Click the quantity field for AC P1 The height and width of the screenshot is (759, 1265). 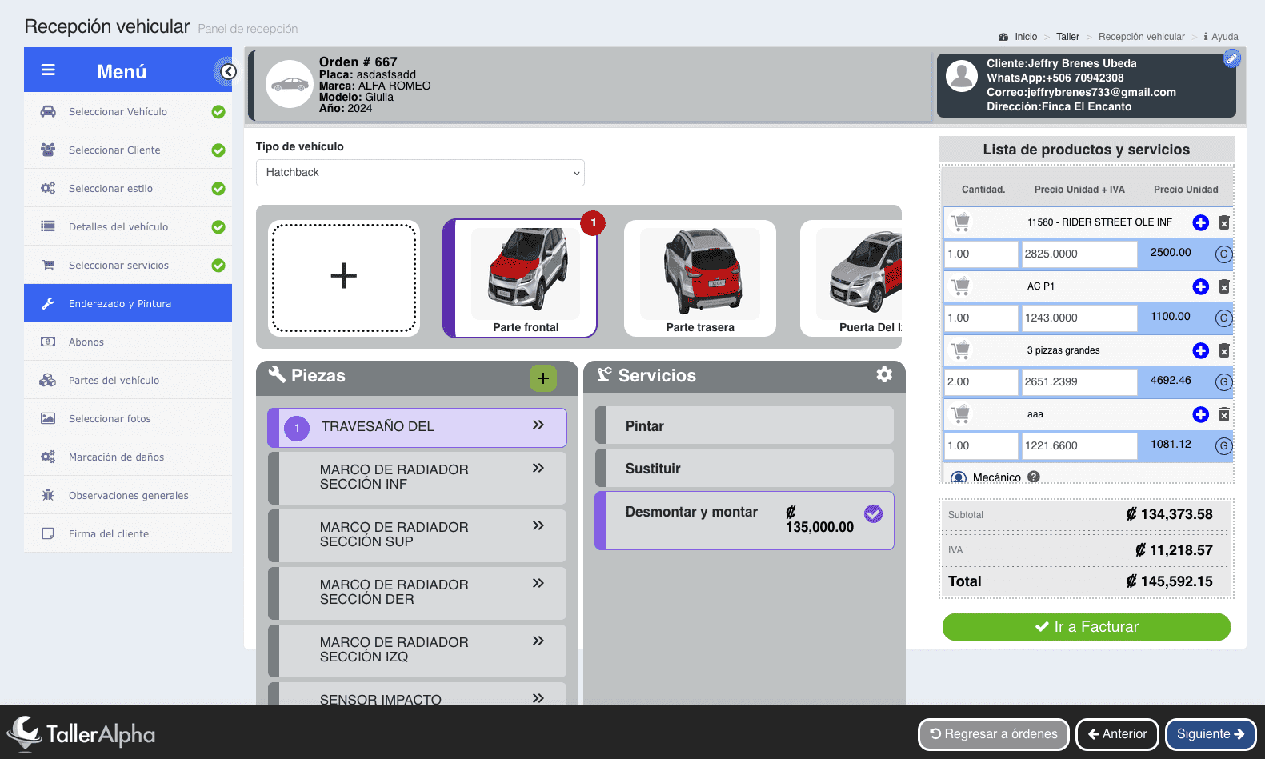980,318
